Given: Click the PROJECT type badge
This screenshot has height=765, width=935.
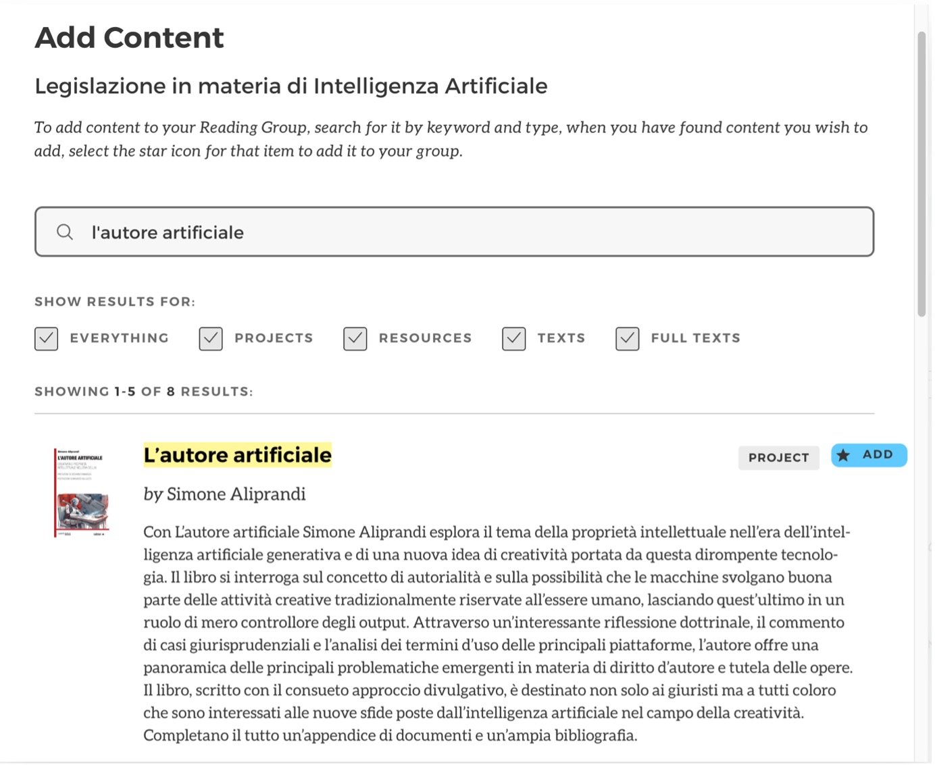Looking at the screenshot, I should (x=778, y=458).
